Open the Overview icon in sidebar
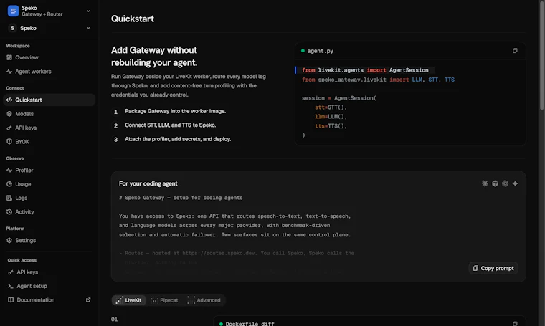This screenshot has width=545, height=326. point(9,57)
